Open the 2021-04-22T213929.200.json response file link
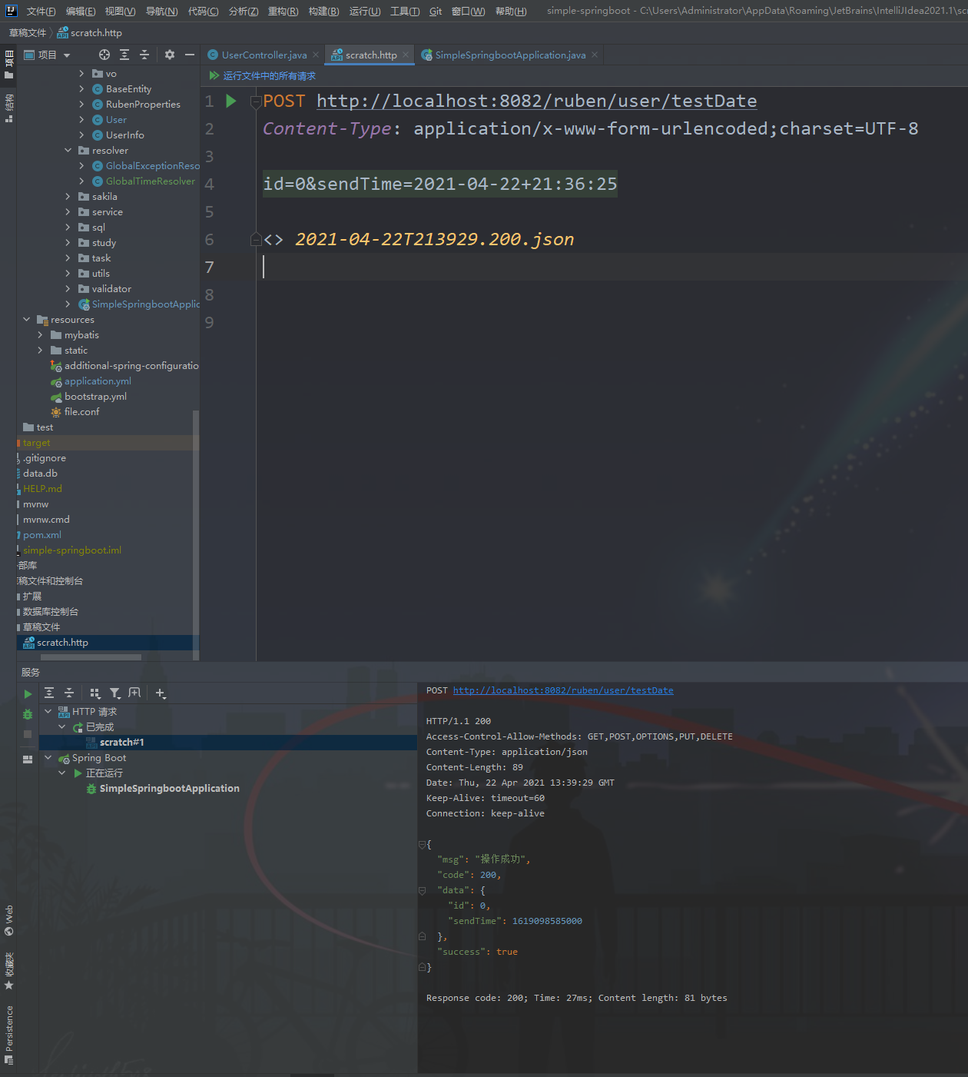The height and width of the screenshot is (1077, 968). (434, 240)
